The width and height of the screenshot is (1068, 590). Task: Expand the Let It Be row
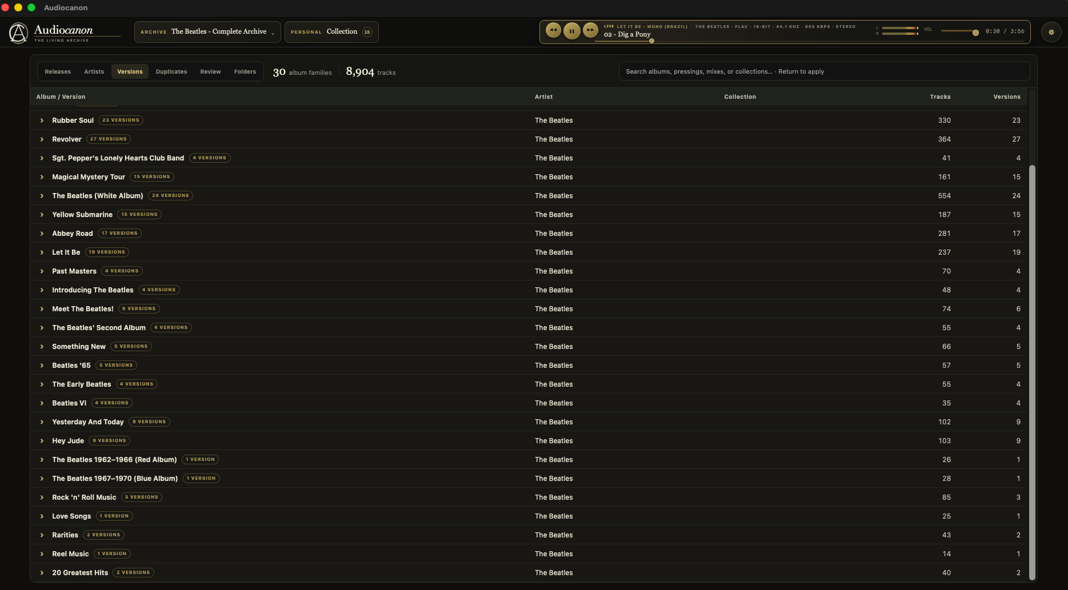click(42, 252)
